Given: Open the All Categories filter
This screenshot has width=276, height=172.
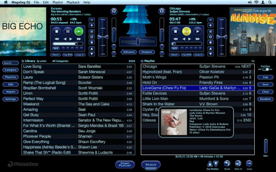Looking at the screenshot, I should click(60, 61).
